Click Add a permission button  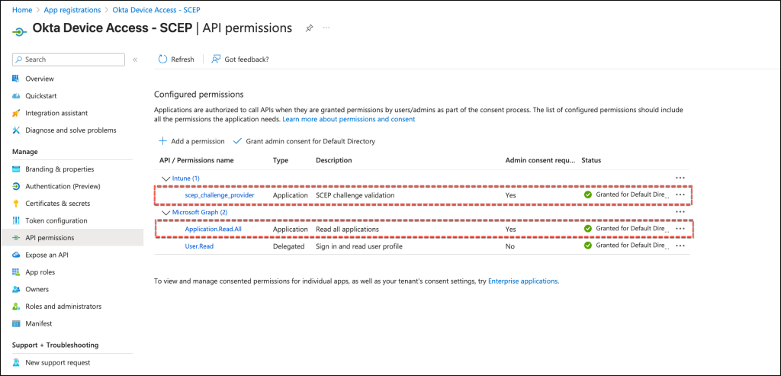(x=191, y=141)
